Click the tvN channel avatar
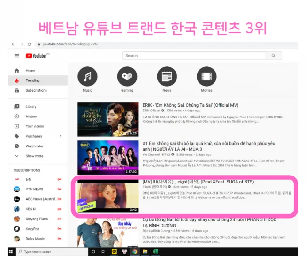Image resolution: width=306 pixels, height=256 pixels. coord(17,179)
